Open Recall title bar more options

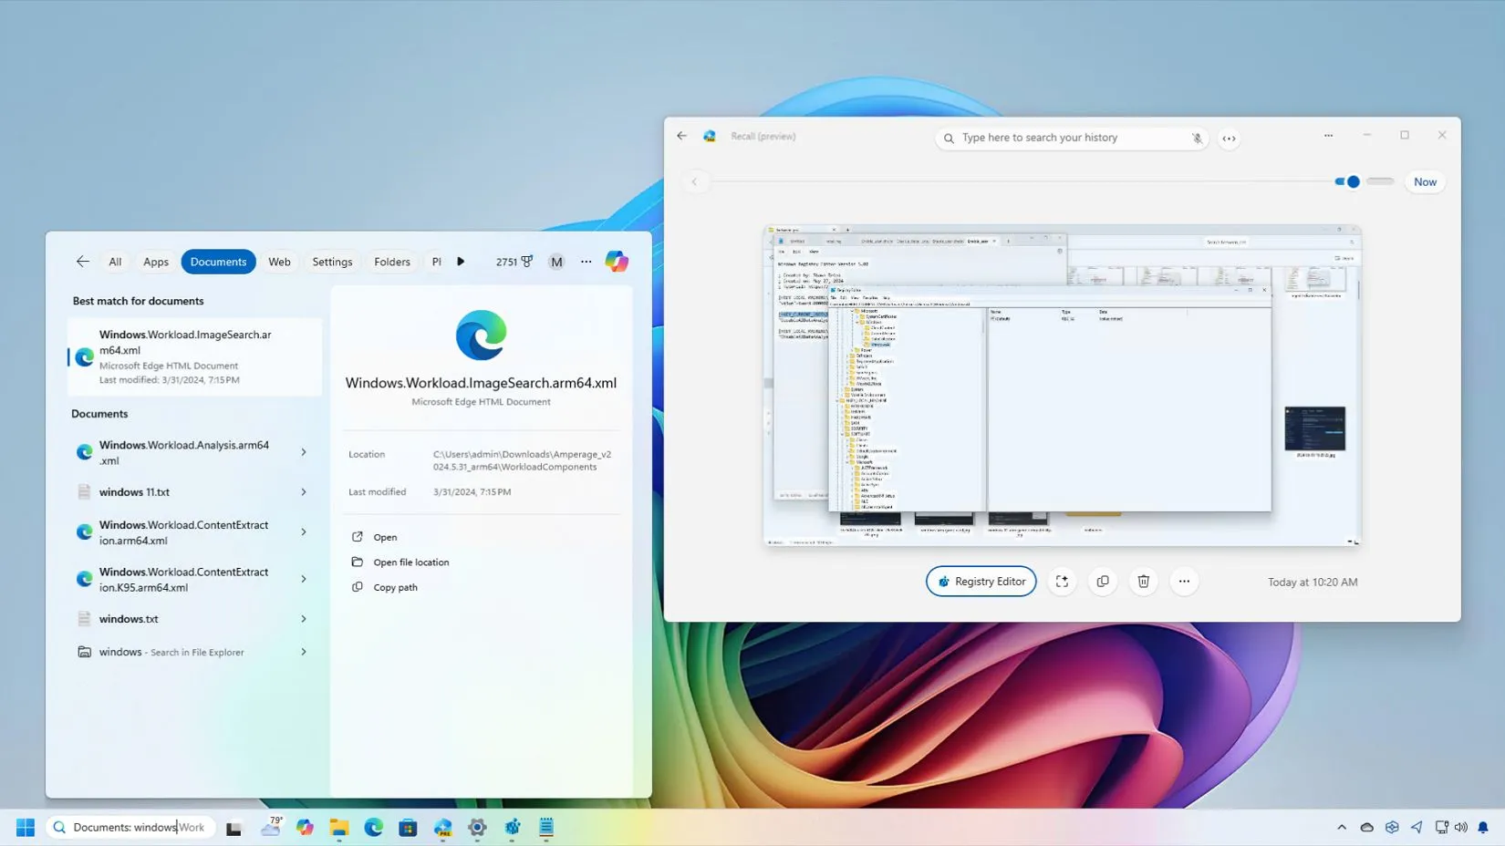tap(1328, 136)
